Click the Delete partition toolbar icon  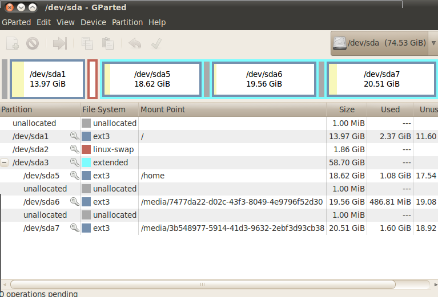tap(33, 43)
